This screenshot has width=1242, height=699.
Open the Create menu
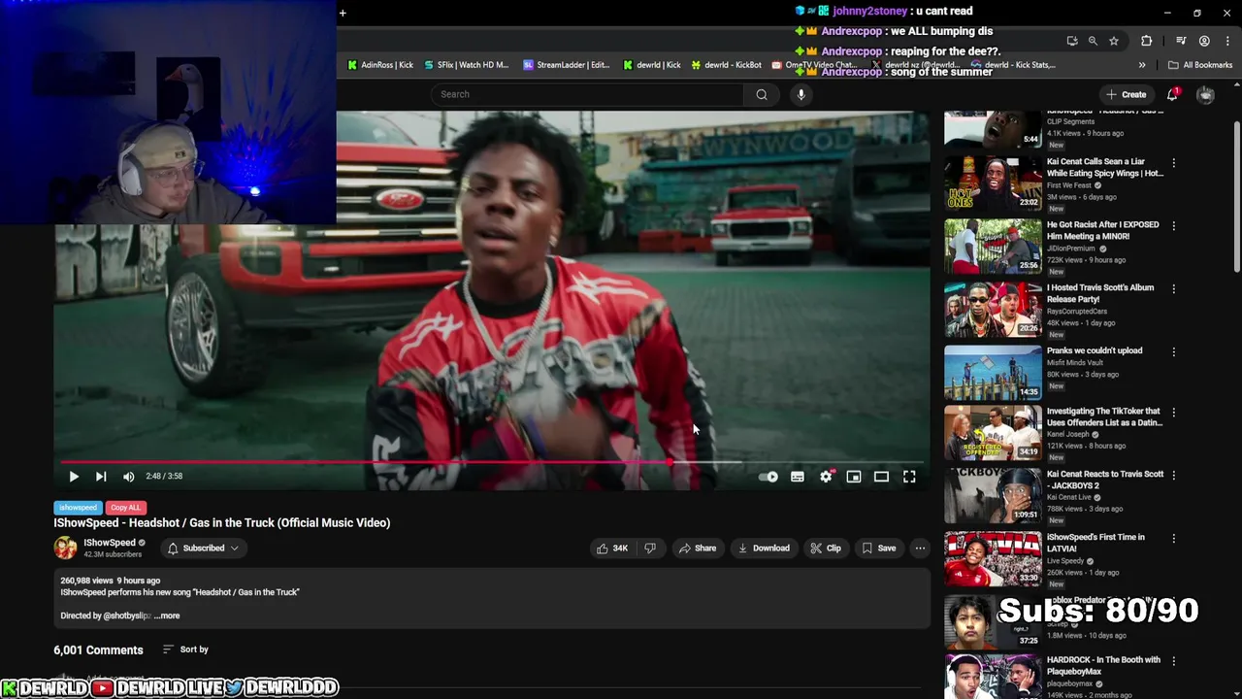point(1127,94)
